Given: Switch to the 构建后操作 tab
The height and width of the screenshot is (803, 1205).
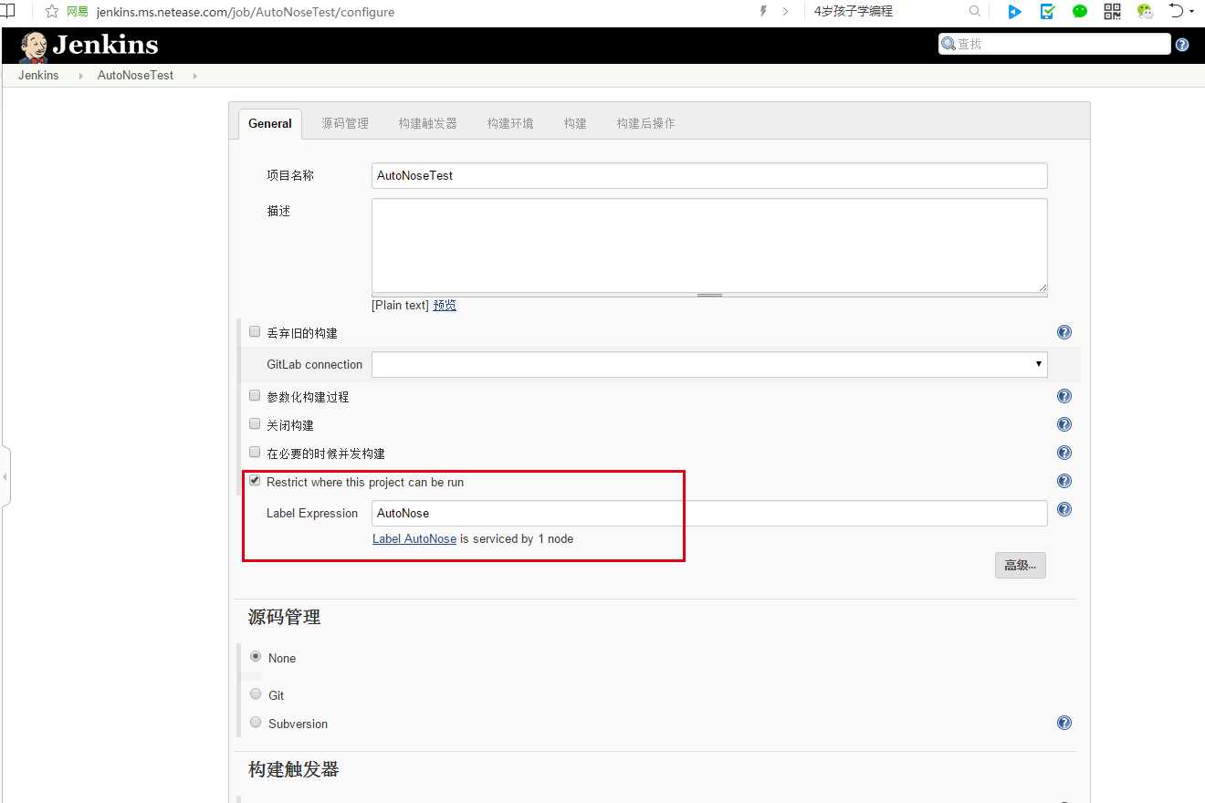Looking at the screenshot, I should (645, 123).
